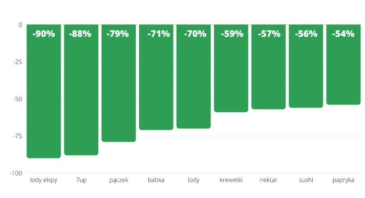Viewport: 365px width, 198px height.
Task: Click the papryka bar
Action: 343,64
